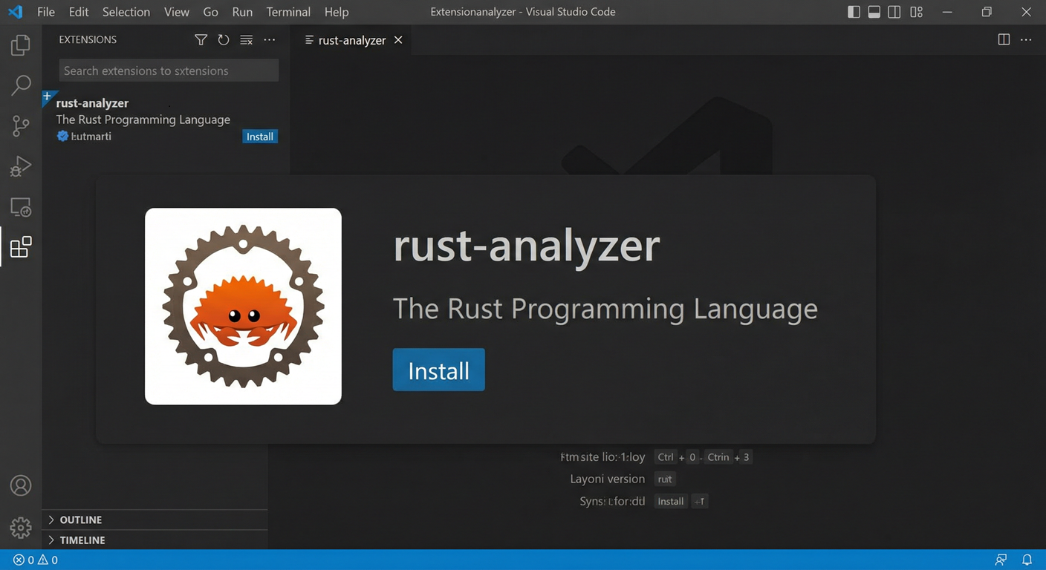Open editor more actions menu
This screenshot has height=570, width=1046.
[1026, 40]
